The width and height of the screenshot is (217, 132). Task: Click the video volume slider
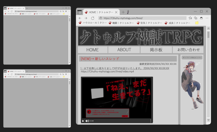click(91, 121)
